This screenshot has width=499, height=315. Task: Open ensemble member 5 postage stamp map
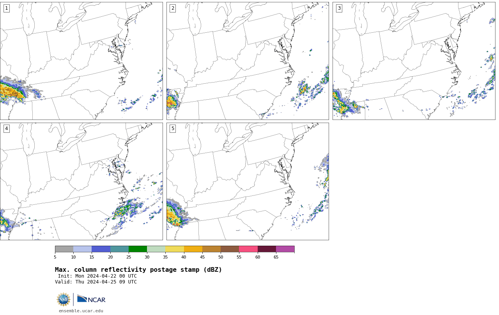click(248, 181)
